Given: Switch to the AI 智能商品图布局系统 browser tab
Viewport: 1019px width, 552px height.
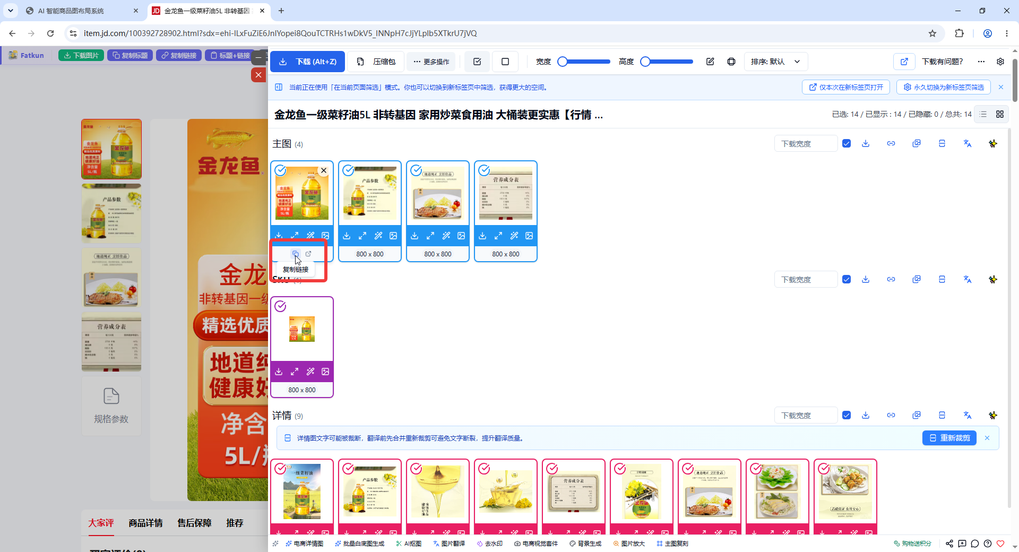Looking at the screenshot, I should [x=82, y=11].
